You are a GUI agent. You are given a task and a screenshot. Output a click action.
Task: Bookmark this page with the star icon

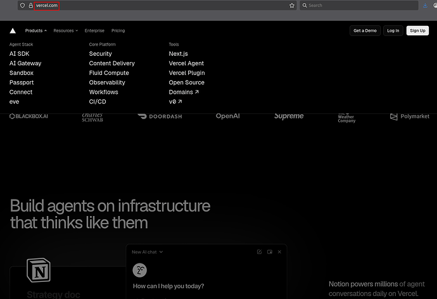[x=292, y=5]
